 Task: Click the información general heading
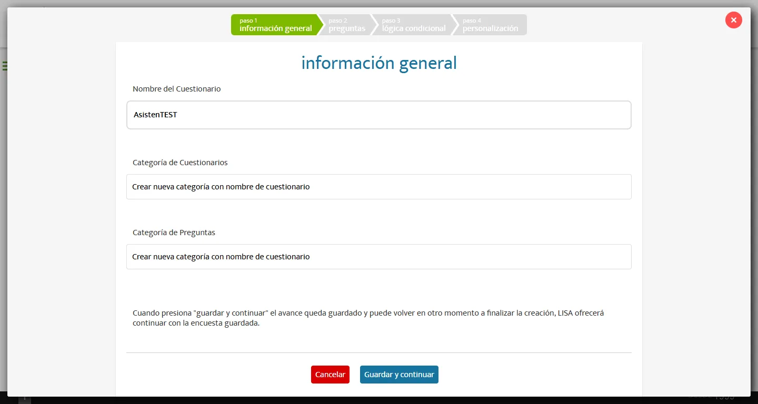(x=378, y=63)
